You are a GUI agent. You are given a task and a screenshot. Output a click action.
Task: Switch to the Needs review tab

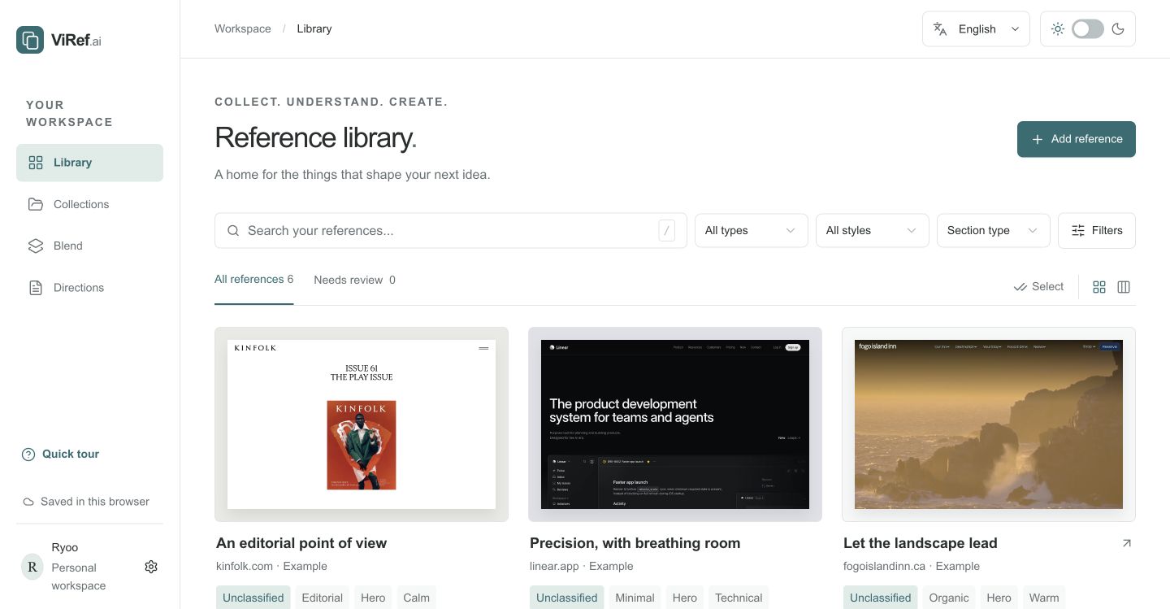(x=355, y=280)
